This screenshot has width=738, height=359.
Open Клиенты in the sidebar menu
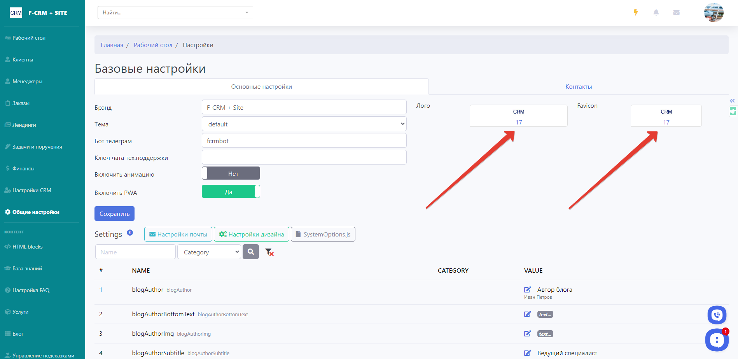[23, 60]
